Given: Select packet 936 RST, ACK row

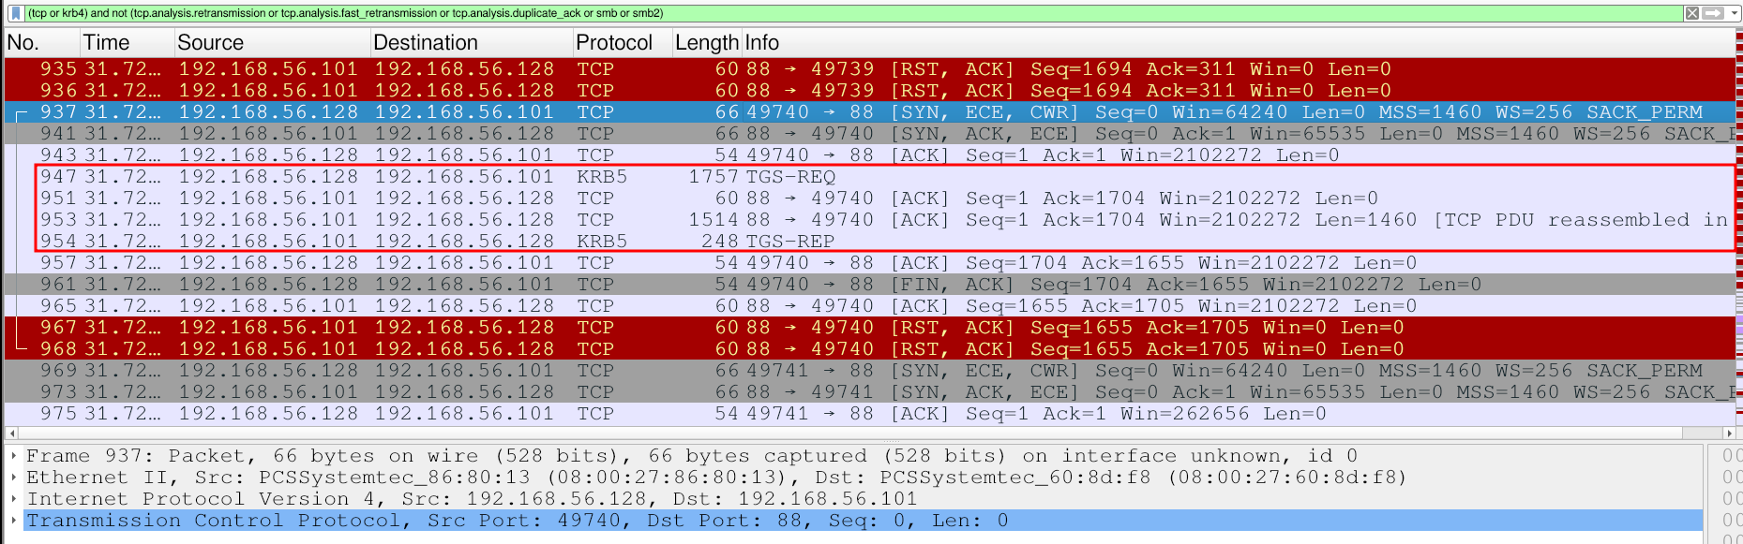Looking at the screenshot, I should point(869,91).
